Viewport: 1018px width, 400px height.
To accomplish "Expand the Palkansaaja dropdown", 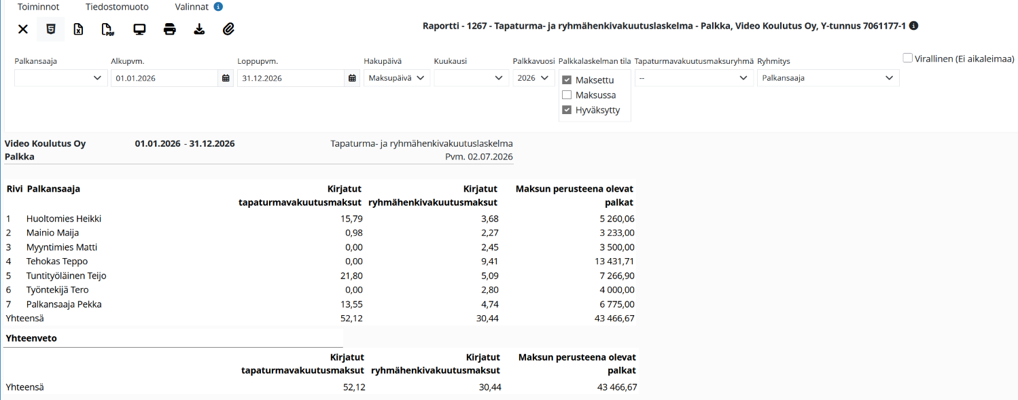I will coord(61,78).
